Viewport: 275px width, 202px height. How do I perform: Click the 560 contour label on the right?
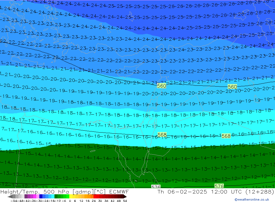click(x=232, y=87)
